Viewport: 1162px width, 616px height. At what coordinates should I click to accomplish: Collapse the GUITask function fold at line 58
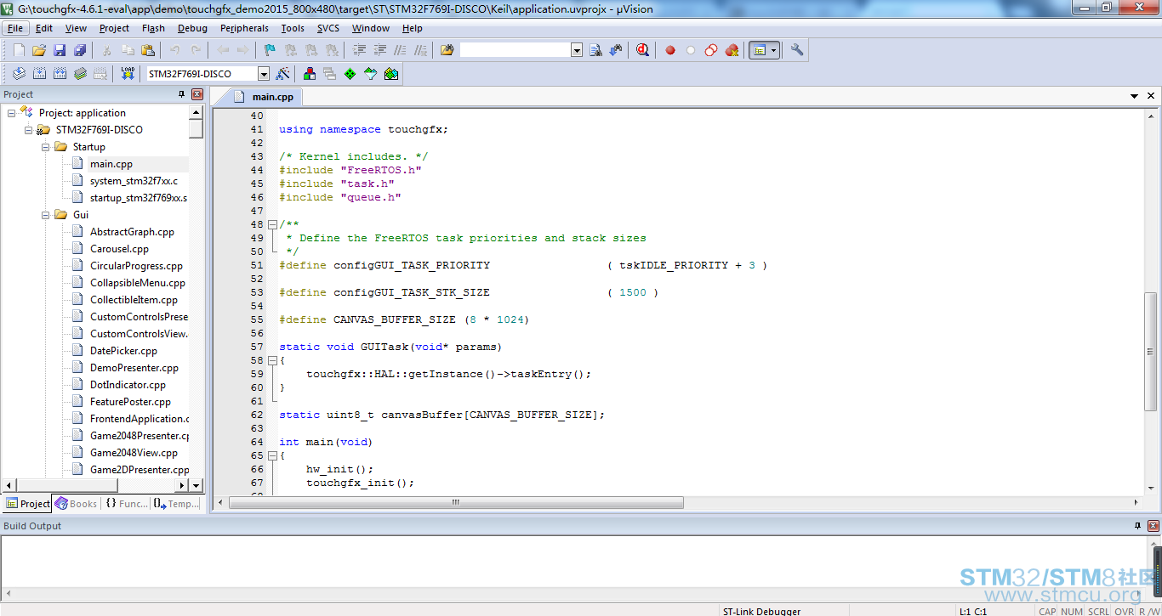point(272,360)
